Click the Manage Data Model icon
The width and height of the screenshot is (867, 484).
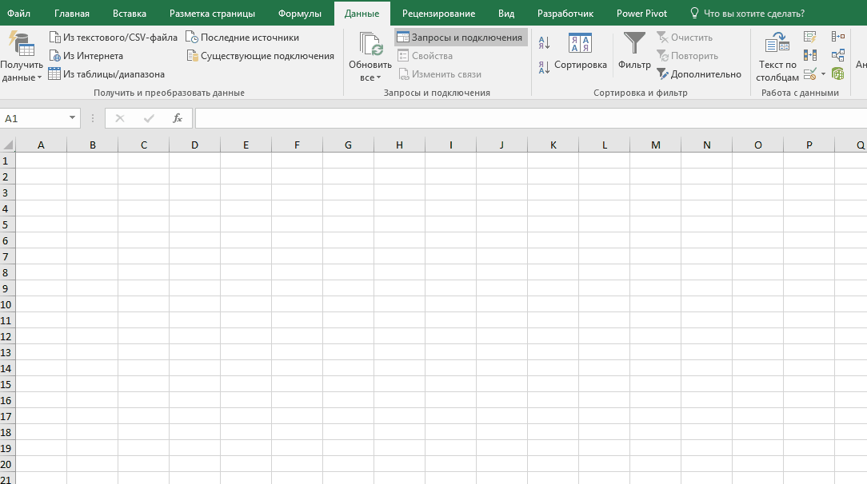pyautogui.click(x=838, y=73)
